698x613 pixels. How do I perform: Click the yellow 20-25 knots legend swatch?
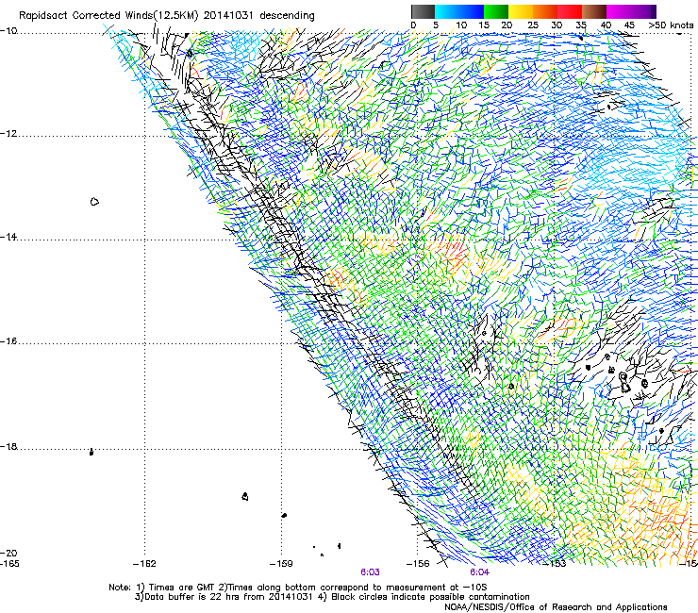tap(521, 11)
